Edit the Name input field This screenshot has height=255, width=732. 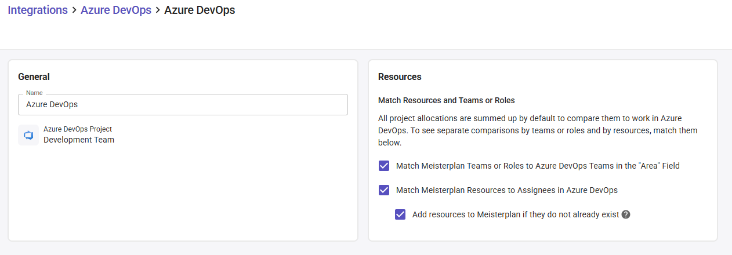click(183, 105)
